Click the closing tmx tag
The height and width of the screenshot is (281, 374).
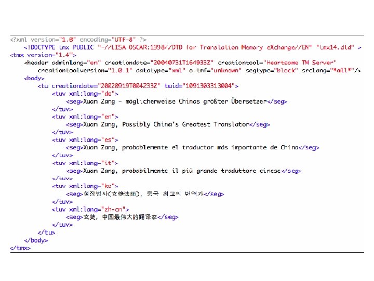click(20, 248)
